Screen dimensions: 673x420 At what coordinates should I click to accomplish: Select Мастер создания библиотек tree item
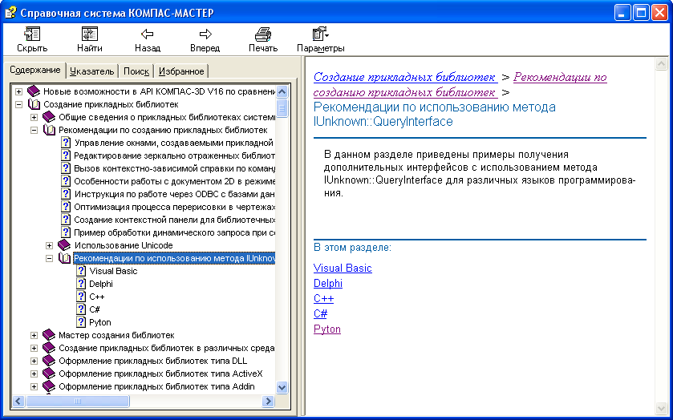click(116, 335)
